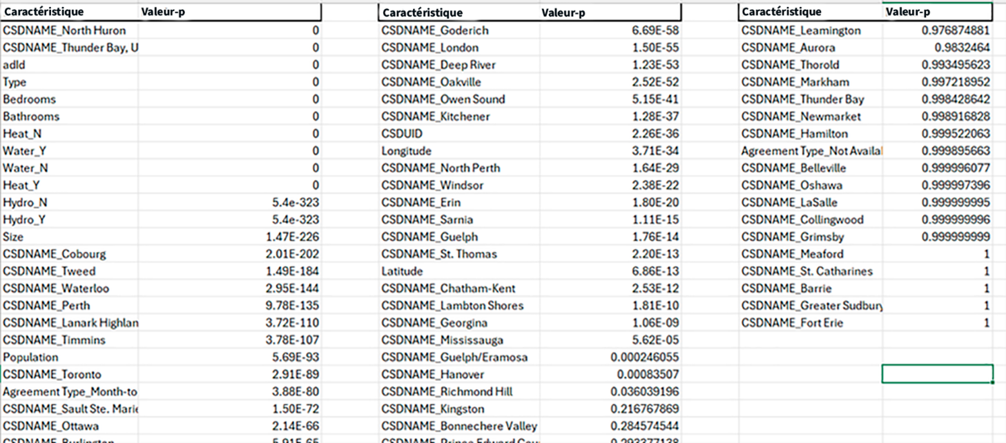Select the Bedrooms cell
The image size is (1006, 443).
point(30,99)
